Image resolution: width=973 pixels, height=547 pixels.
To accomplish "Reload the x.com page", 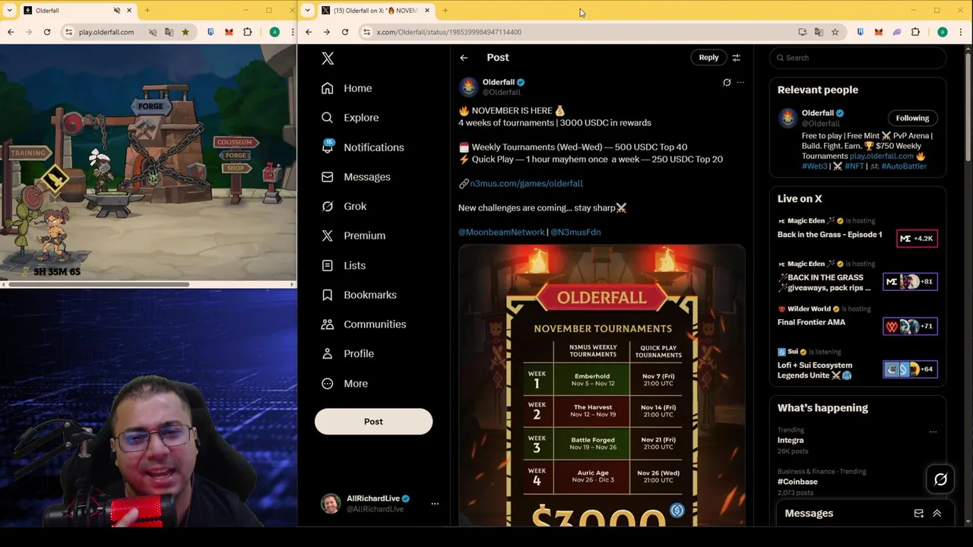I will (x=345, y=32).
